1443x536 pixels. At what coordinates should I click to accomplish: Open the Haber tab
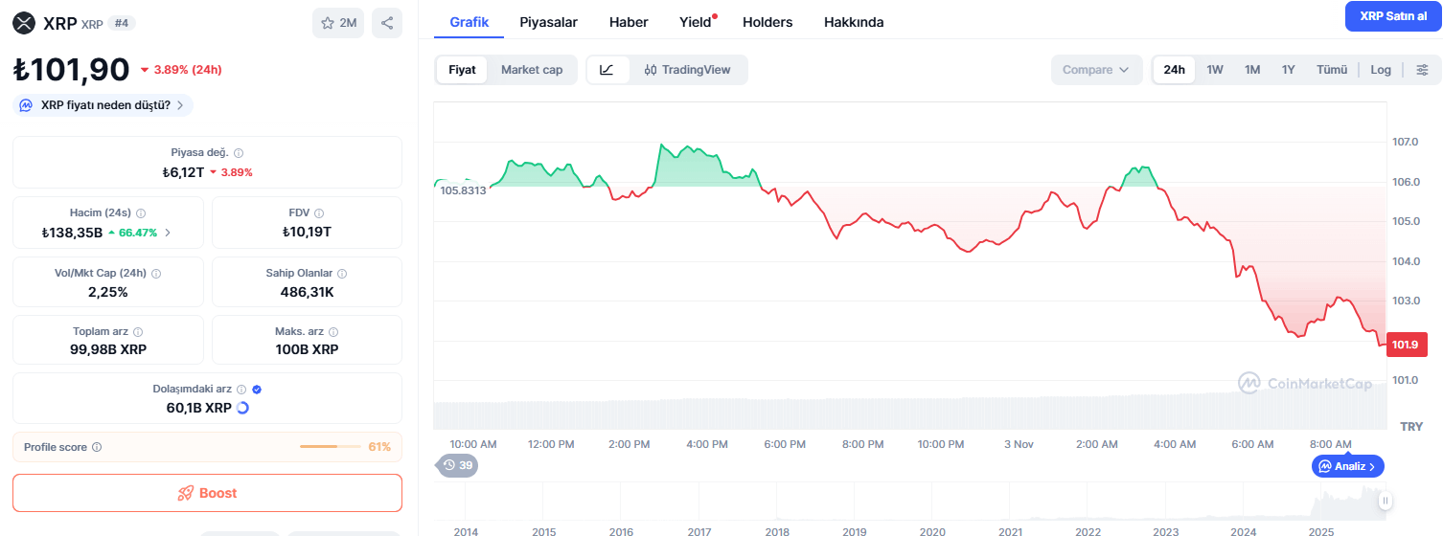[x=629, y=22]
